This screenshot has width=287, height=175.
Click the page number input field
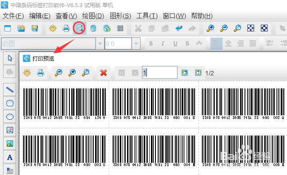(159, 73)
